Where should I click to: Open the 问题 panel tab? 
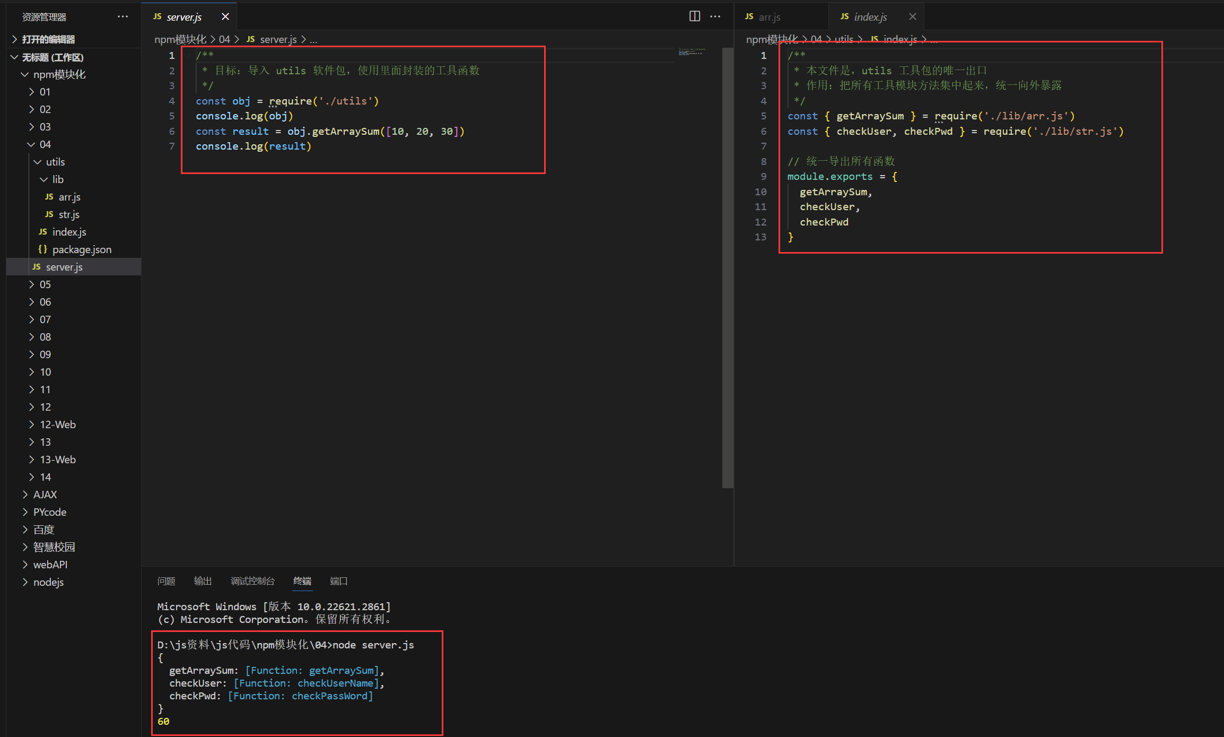click(166, 581)
